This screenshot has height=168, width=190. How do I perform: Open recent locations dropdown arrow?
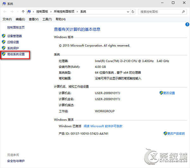tap(18, 12)
